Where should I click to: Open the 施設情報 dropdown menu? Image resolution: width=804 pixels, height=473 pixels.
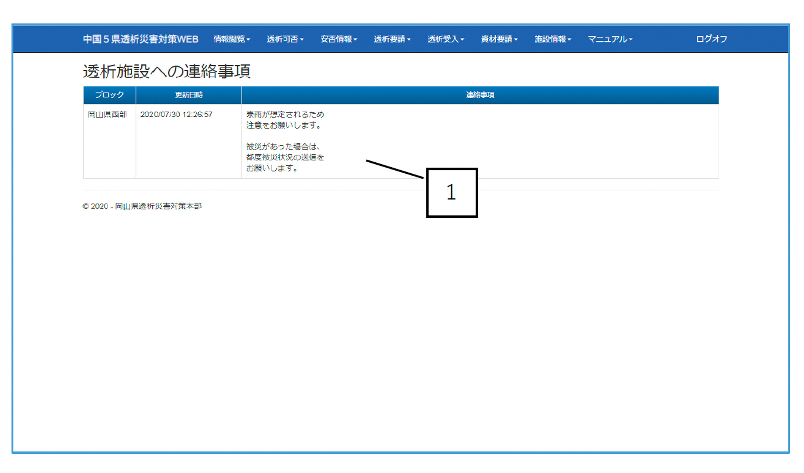pos(552,39)
